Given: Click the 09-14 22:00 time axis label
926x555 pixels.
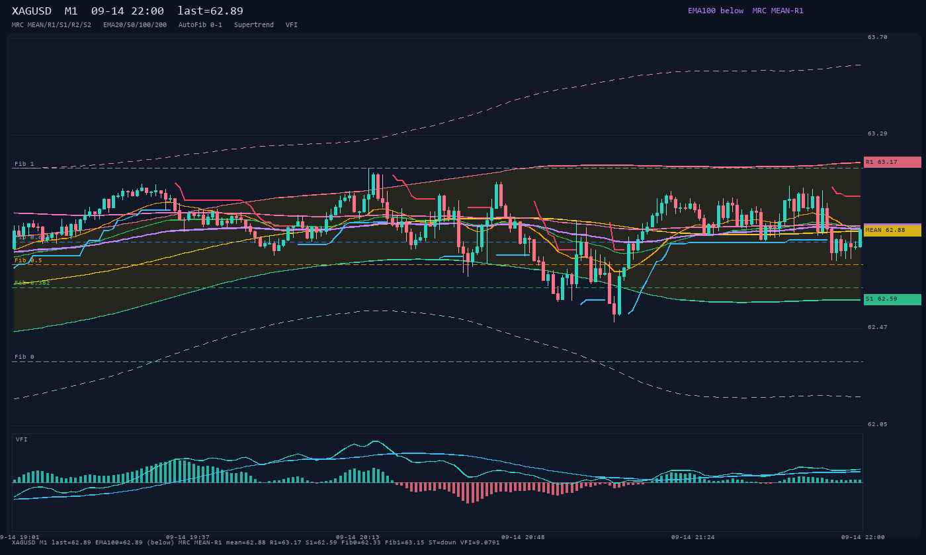Looking at the screenshot, I should pos(863,537).
